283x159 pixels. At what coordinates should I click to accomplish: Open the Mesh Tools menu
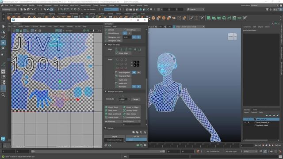(x=74, y=6)
